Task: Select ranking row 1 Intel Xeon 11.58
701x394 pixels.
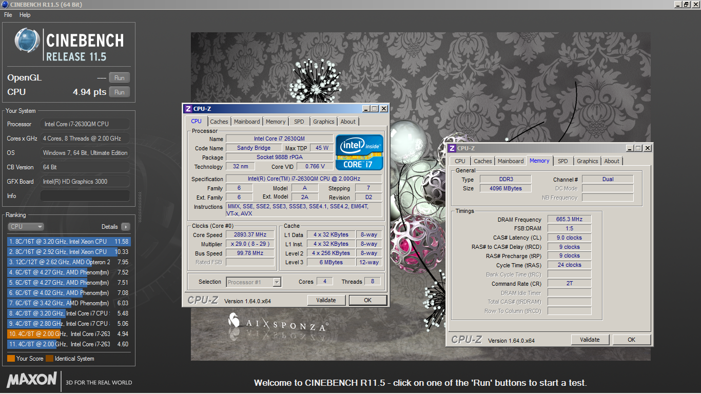Action: coord(69,242)
